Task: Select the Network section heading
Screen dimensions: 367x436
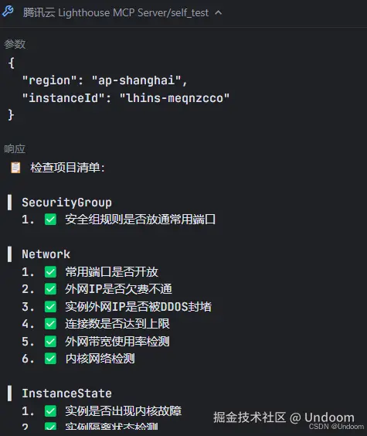Action: click(46, 254)
